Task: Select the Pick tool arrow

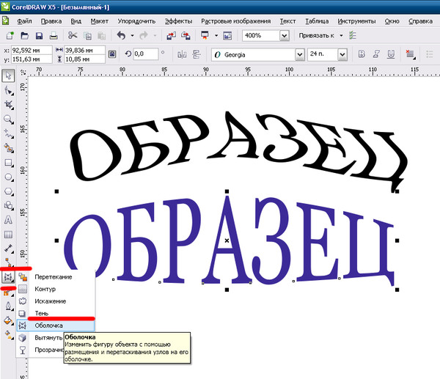Action: pos(8,76)
